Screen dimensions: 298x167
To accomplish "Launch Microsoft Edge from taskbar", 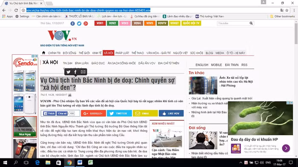I will 37,162.
